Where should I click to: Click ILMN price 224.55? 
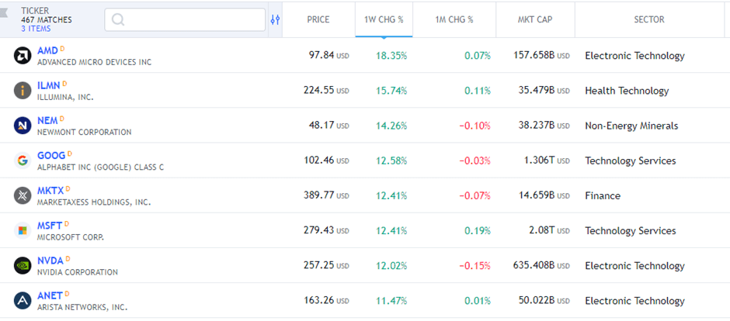pos(319,90)
